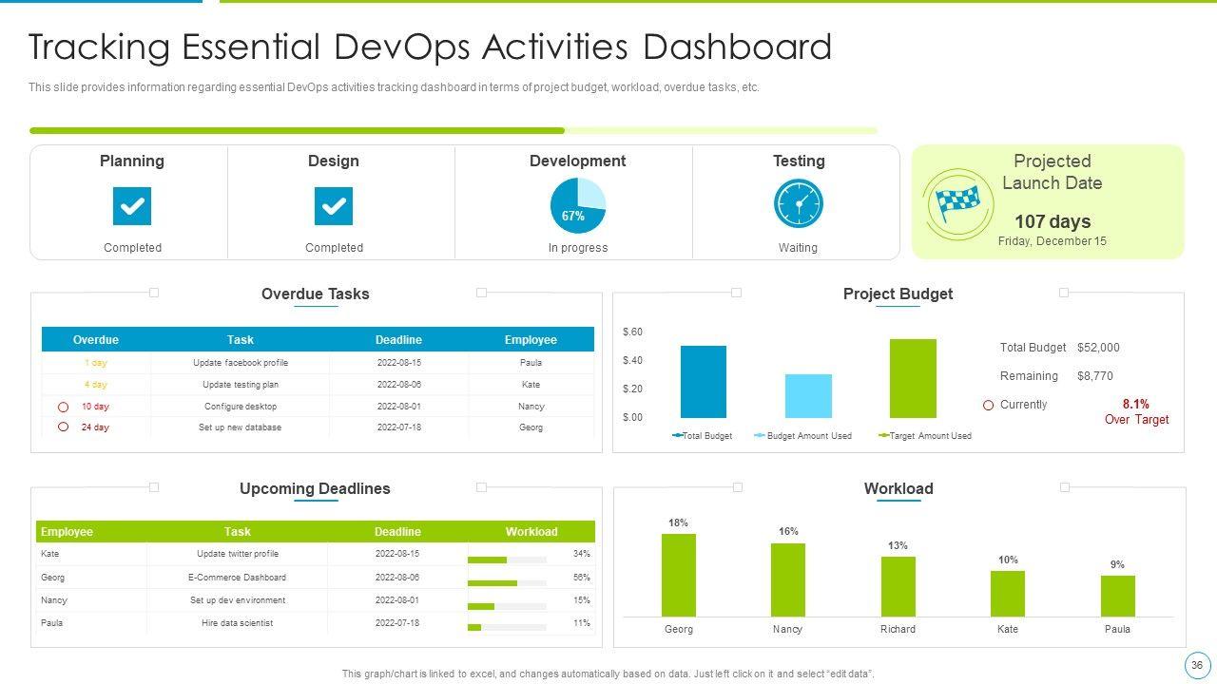Click the "Update facebook profile" task
The width and height of the screenshot is (1217, 684).
tap(241, 363)
